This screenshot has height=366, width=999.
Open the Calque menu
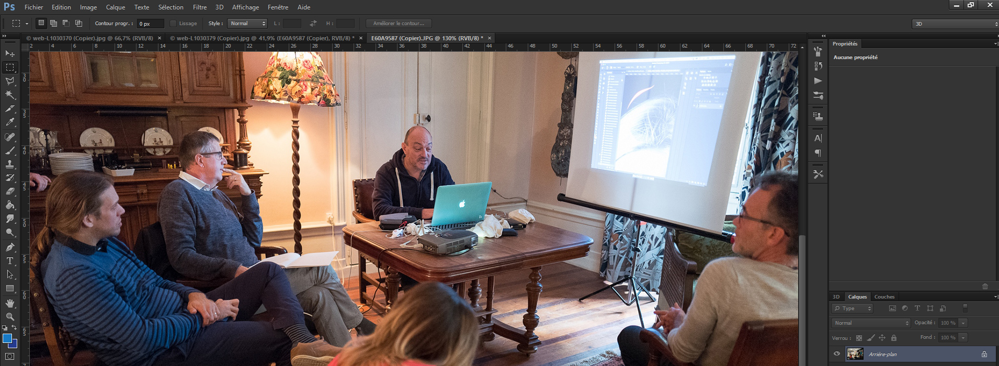click(116, 7)
